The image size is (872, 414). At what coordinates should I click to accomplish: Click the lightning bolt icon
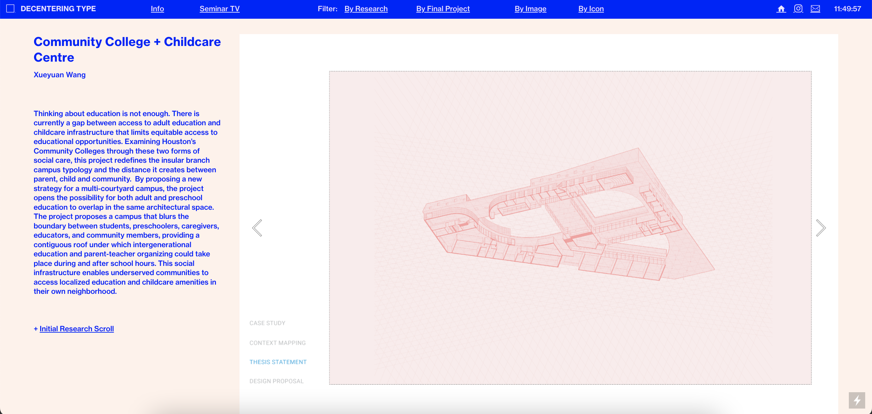coord(857,400)
